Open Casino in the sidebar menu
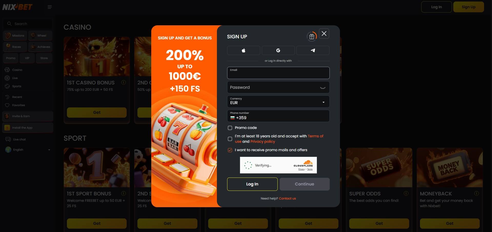Screen dimensions: 492x232 pyautogui.click(x=17, y=70)
